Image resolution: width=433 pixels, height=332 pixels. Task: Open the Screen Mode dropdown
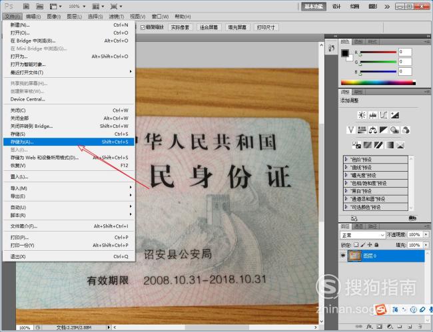(117, 6)
